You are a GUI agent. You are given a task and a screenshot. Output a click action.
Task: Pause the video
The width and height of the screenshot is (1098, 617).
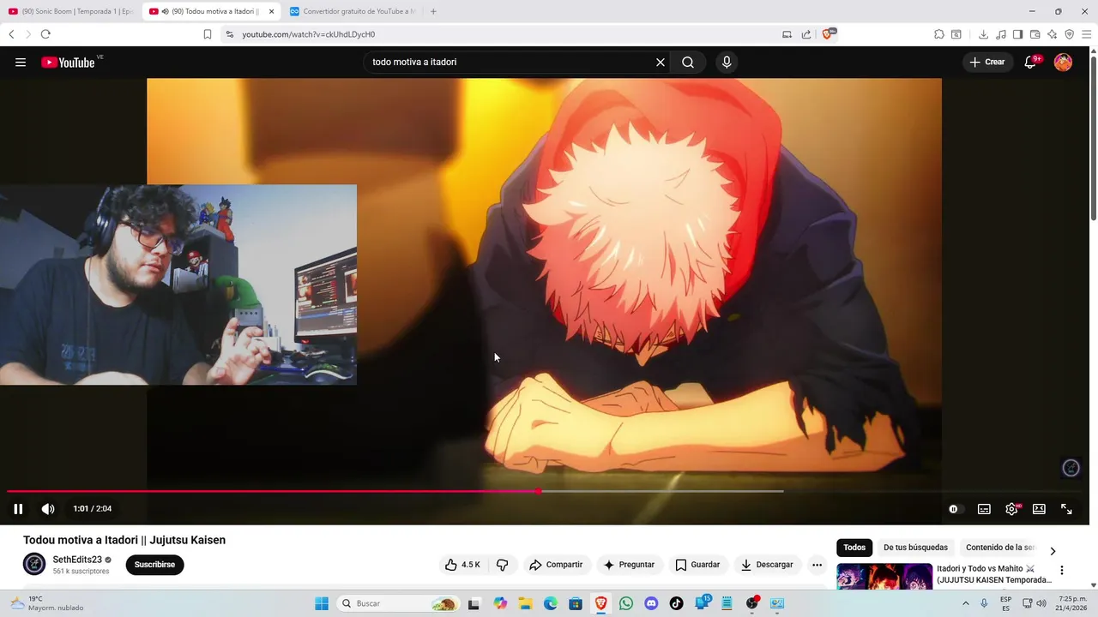[x=18, y=509]
